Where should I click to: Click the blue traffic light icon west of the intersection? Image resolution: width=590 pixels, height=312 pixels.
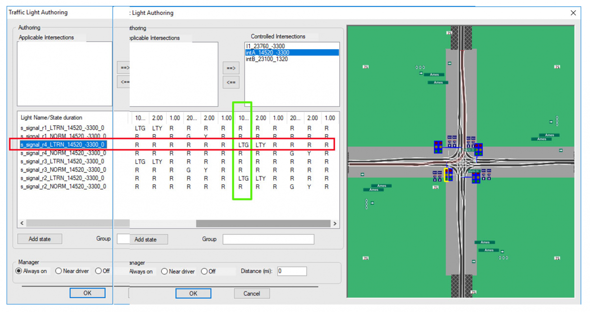[x=438, y=147]
